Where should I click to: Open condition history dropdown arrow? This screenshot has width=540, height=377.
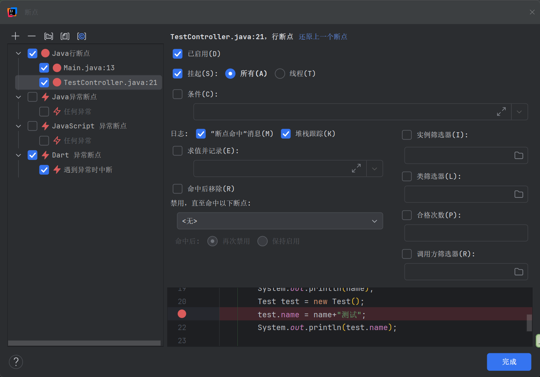(519, 112)
